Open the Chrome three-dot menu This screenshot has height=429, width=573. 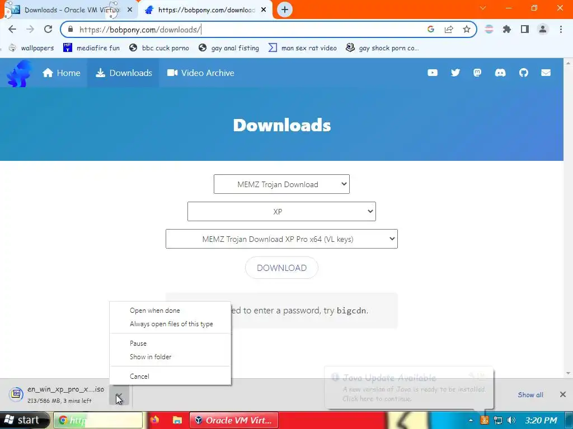coord(561,29)
